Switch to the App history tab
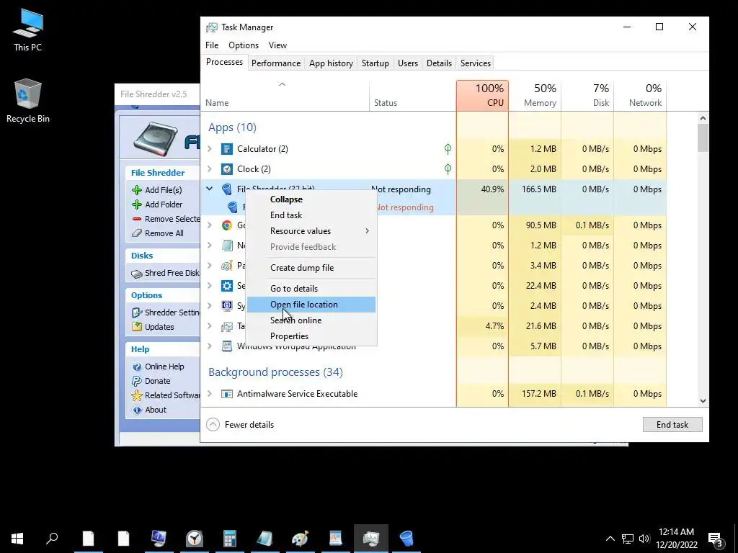 point(331,63)
